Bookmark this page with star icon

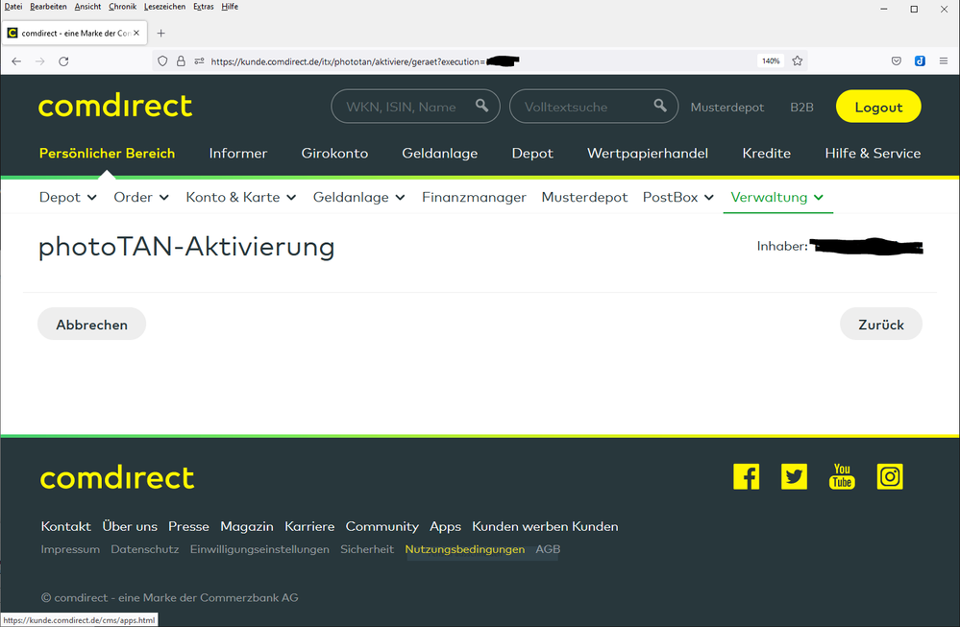tap(798, 60)
